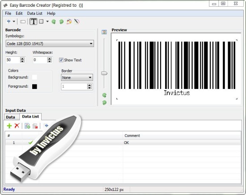Uncheck the Show Text checkbox
246x195 pixels.
61,60
